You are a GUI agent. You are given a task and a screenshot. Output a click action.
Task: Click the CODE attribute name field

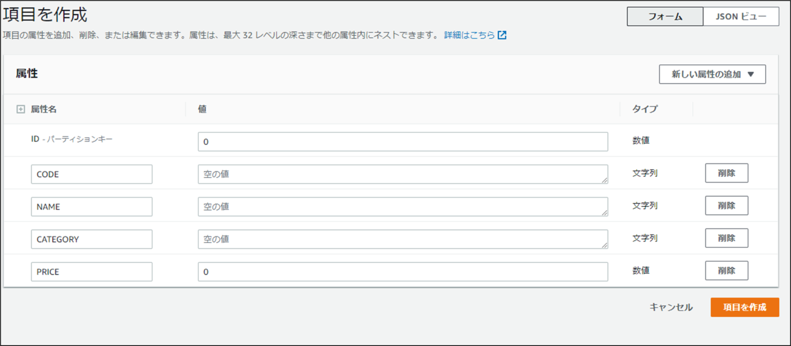pyautogui.click(x=91, y=174)
